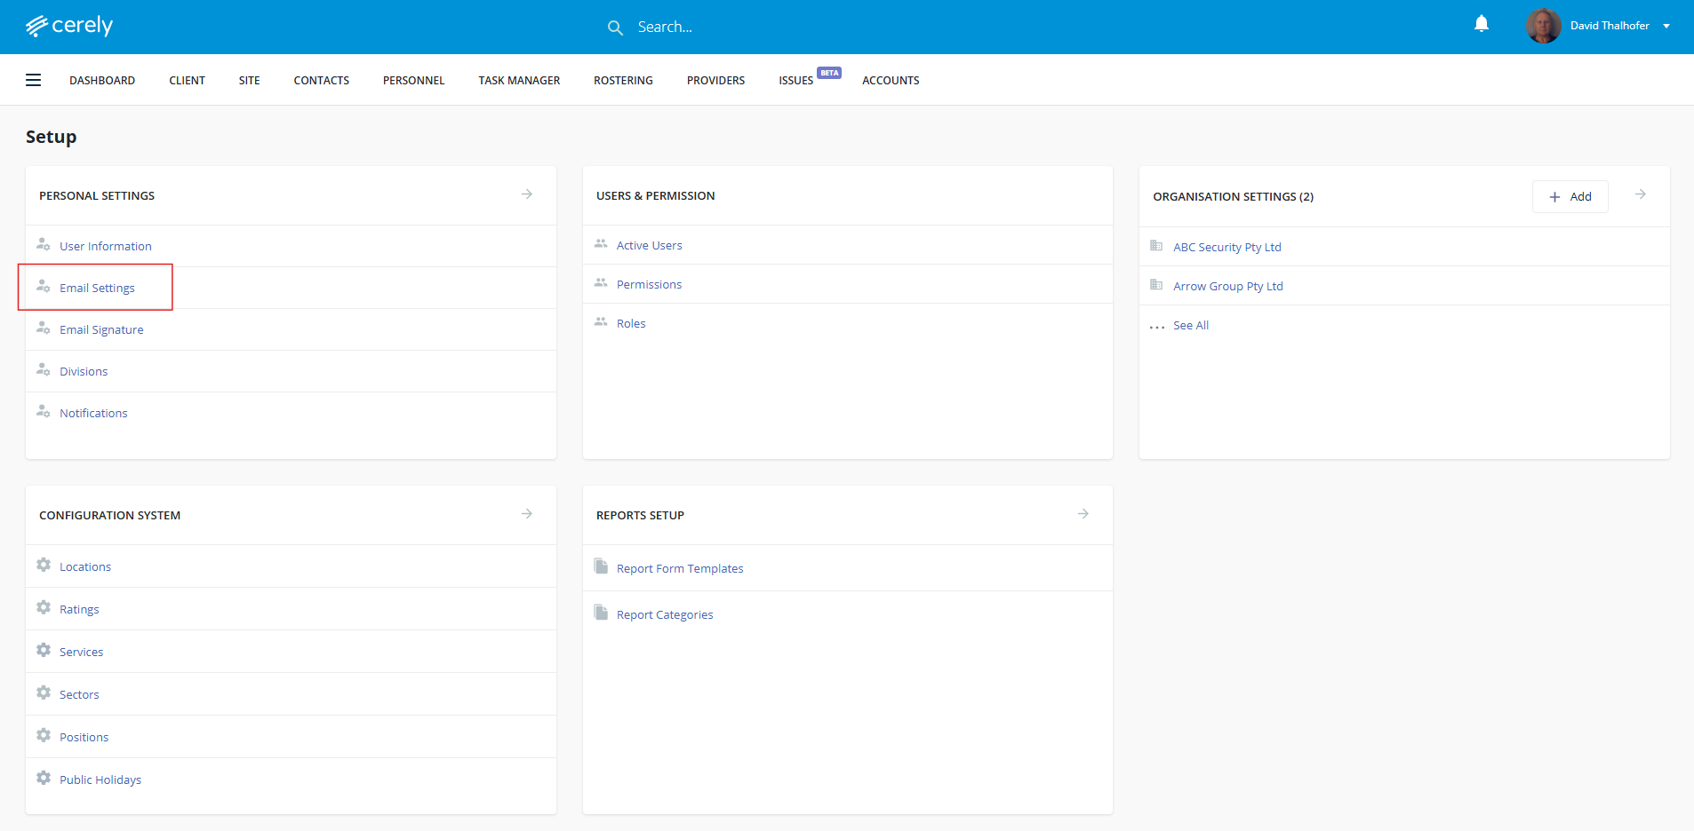1694x831 pixels.
Task: Expand Organisation Settings using its arrow
Action: click(x=1641, y=194)
